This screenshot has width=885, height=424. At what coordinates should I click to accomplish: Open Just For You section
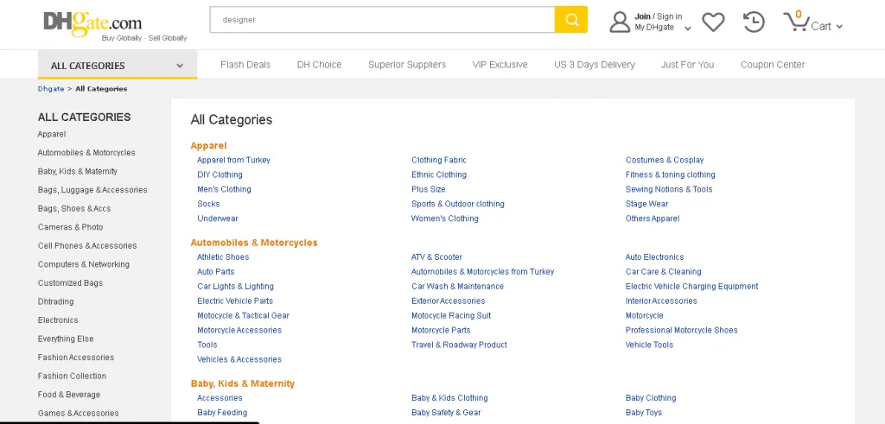click(x=687, y=65)
